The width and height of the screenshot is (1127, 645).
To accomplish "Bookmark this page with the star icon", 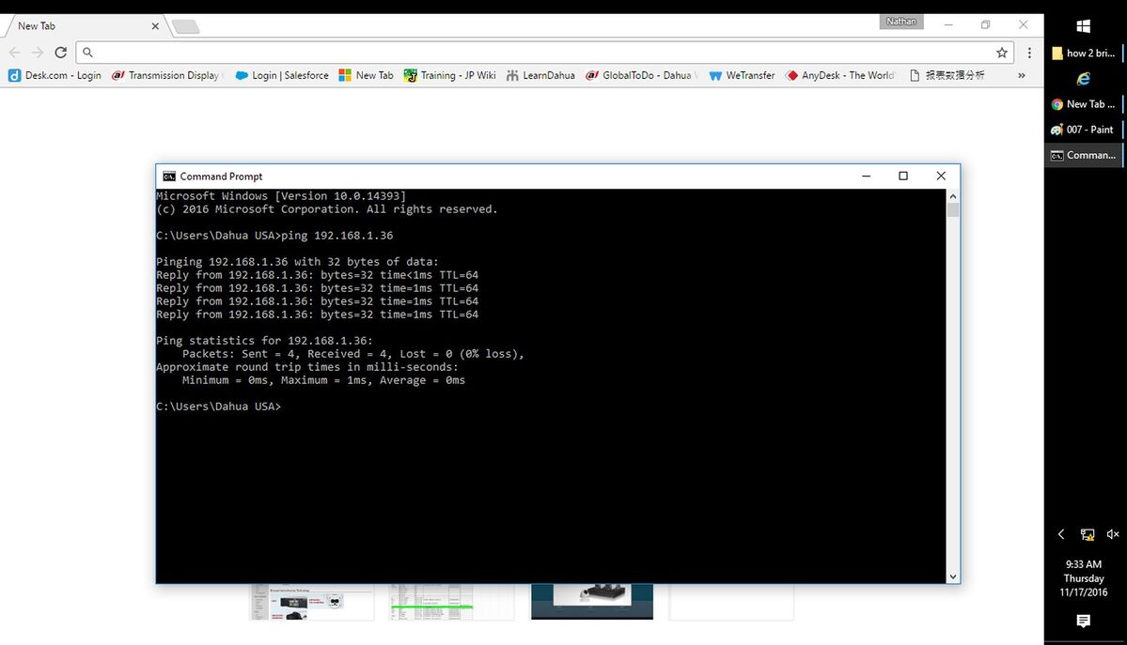I will [1002, 53].
